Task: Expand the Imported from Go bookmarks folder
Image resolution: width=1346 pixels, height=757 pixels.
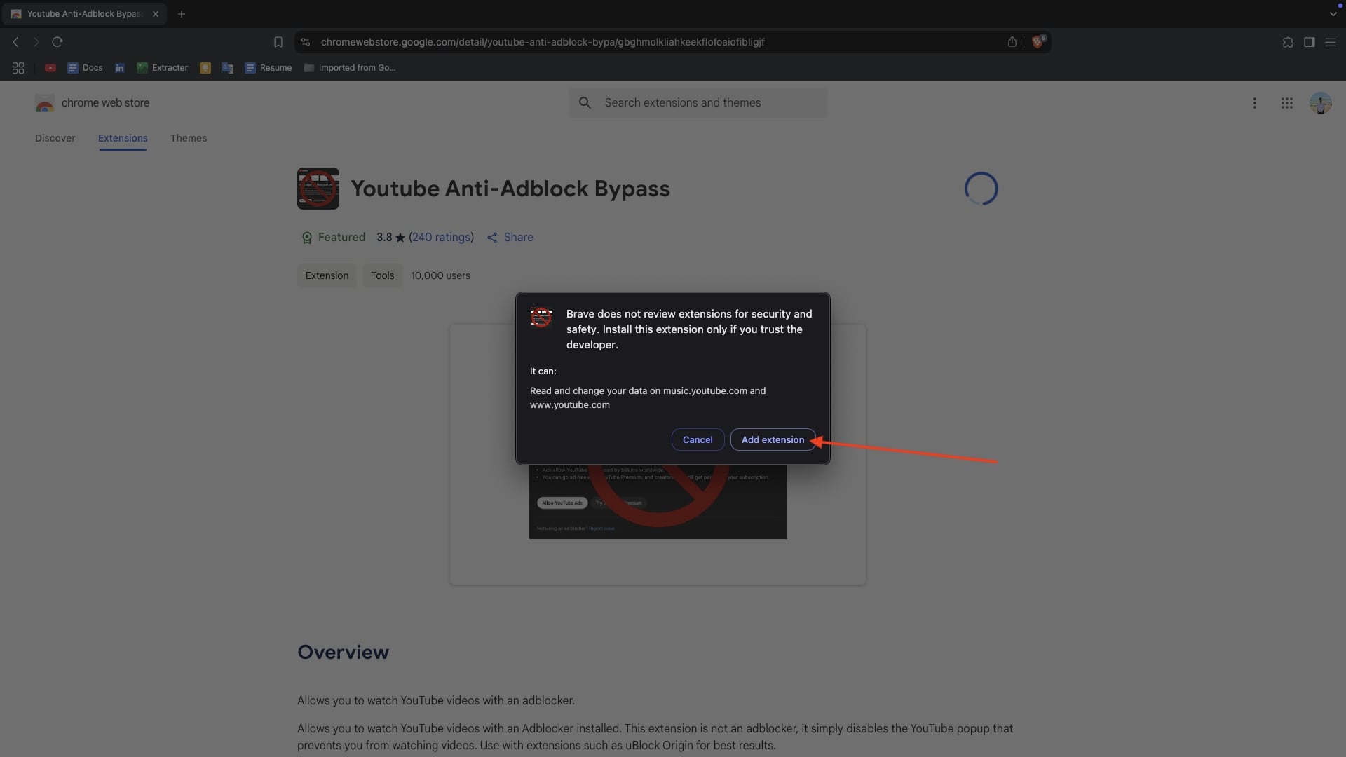Action: (350, 68)
